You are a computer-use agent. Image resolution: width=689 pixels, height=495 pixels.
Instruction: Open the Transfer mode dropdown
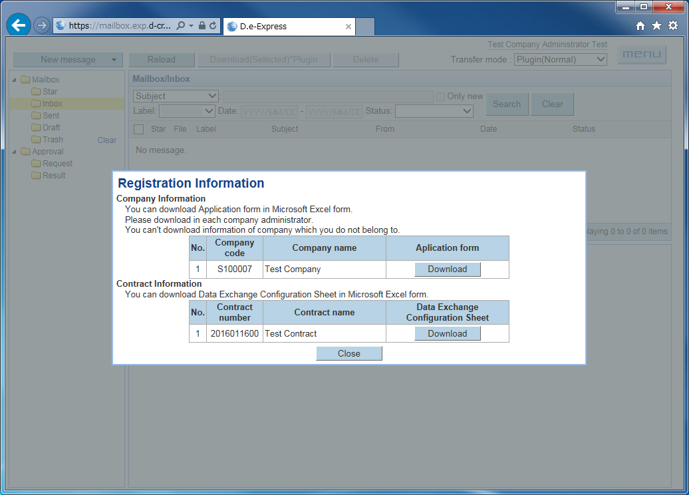pyautogui.click(x=561, y=59)
